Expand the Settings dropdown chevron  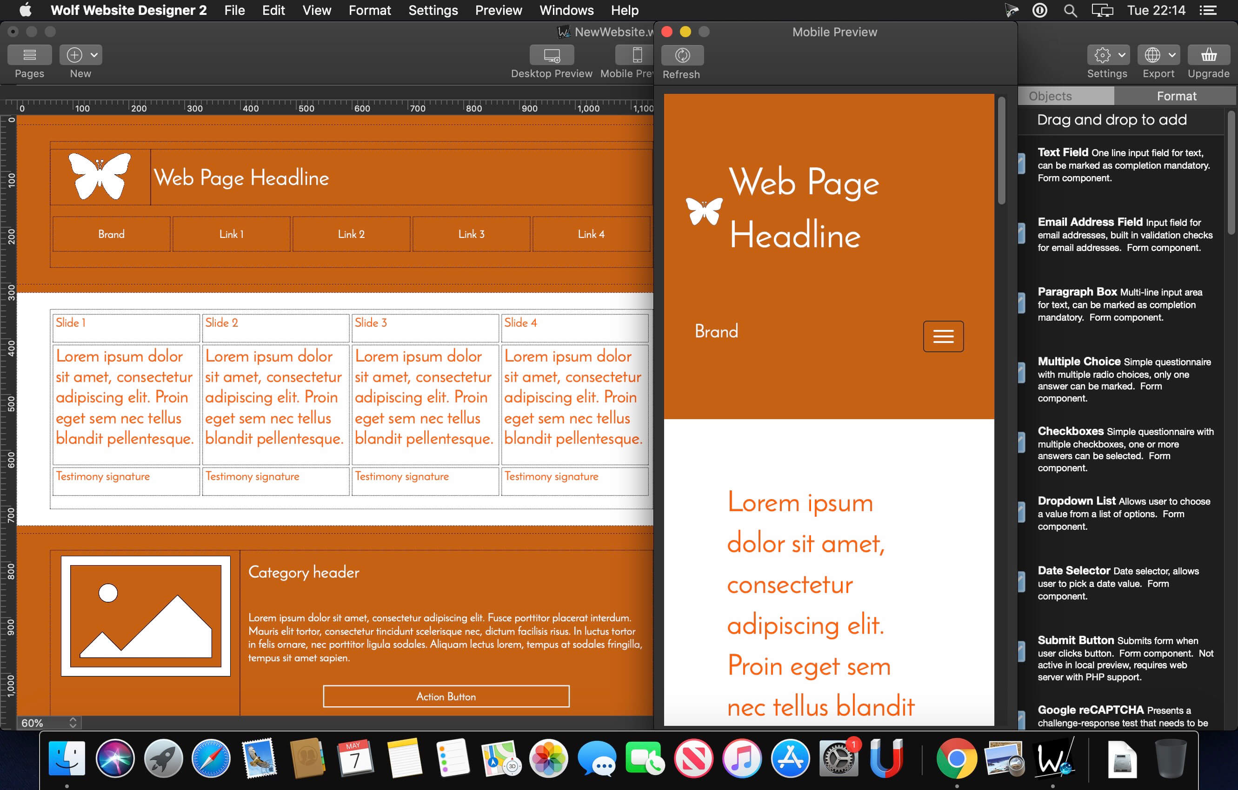pos(1122,55)
